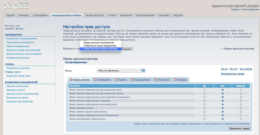The width and height of the screenshot is (260, 135).
Task: Open the 'Роль не назначена' role dropdown
Action: click(x=121, y=70)
